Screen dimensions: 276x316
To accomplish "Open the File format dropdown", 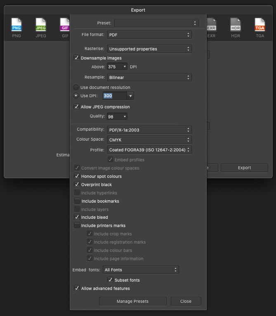I will tap(149, 35).
